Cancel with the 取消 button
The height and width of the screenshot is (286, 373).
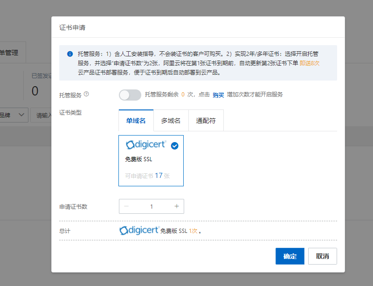point(323,256)
